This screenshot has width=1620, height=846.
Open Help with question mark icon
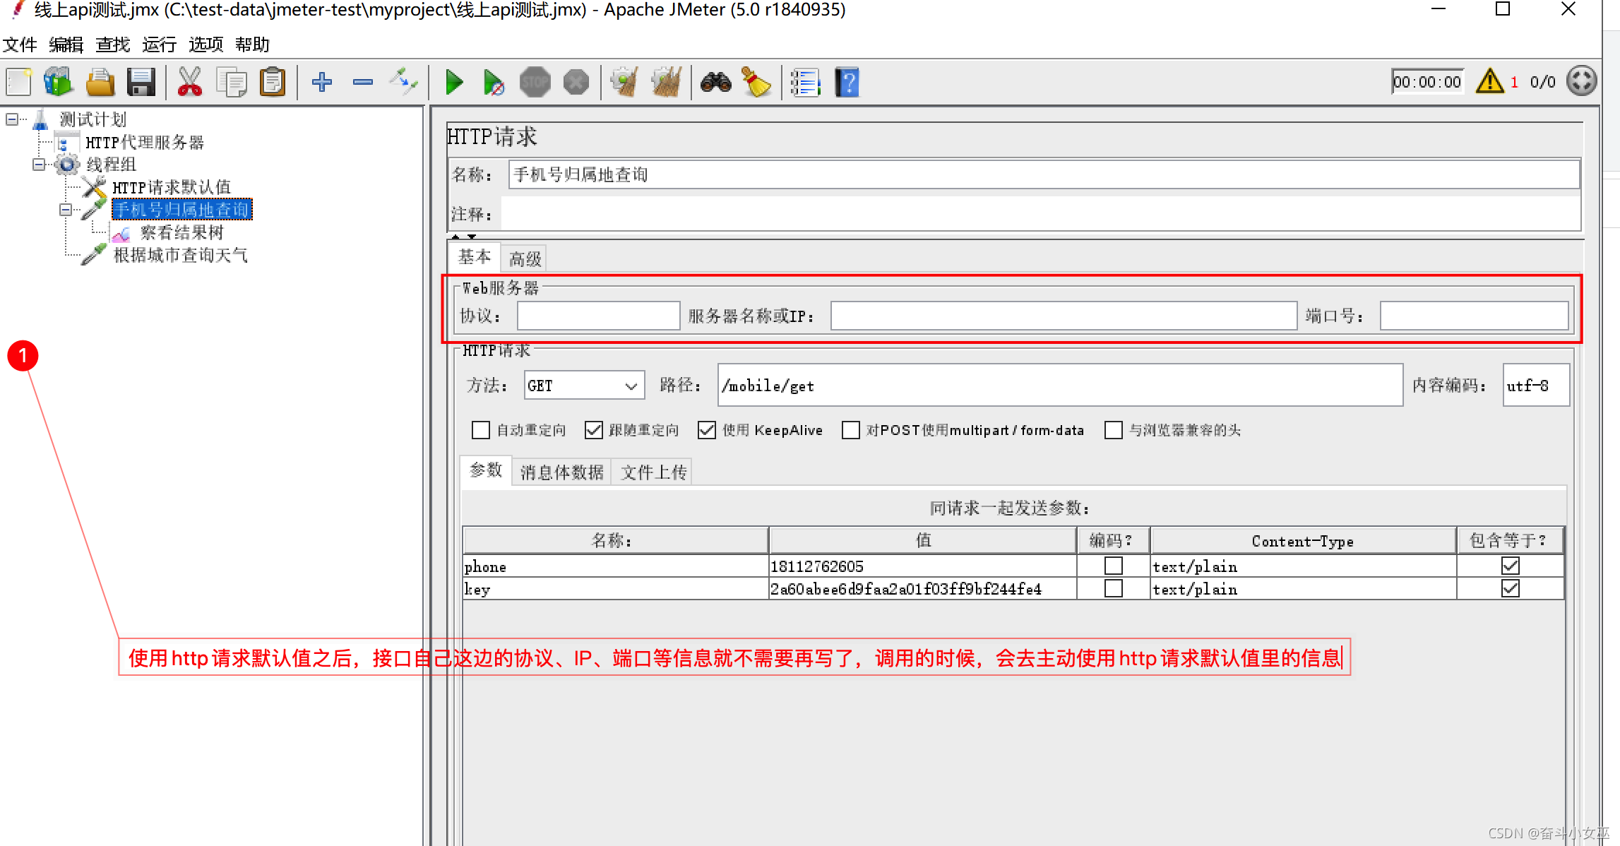(847, 82)
